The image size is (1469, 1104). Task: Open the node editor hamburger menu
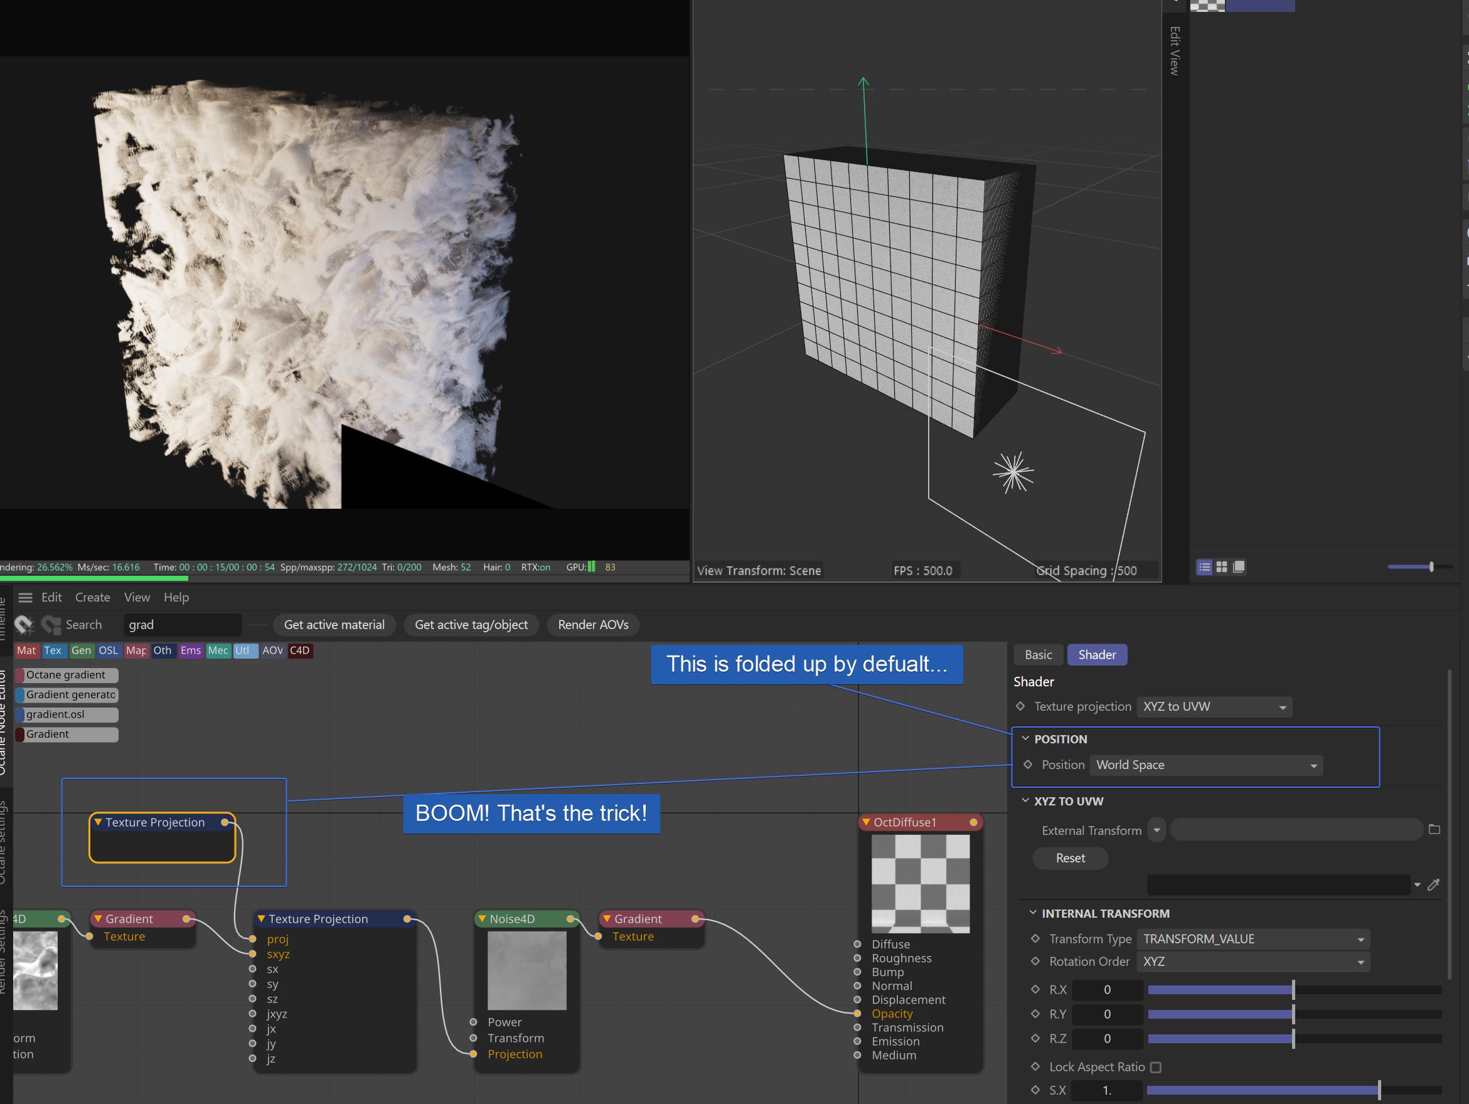coord(25,597)
